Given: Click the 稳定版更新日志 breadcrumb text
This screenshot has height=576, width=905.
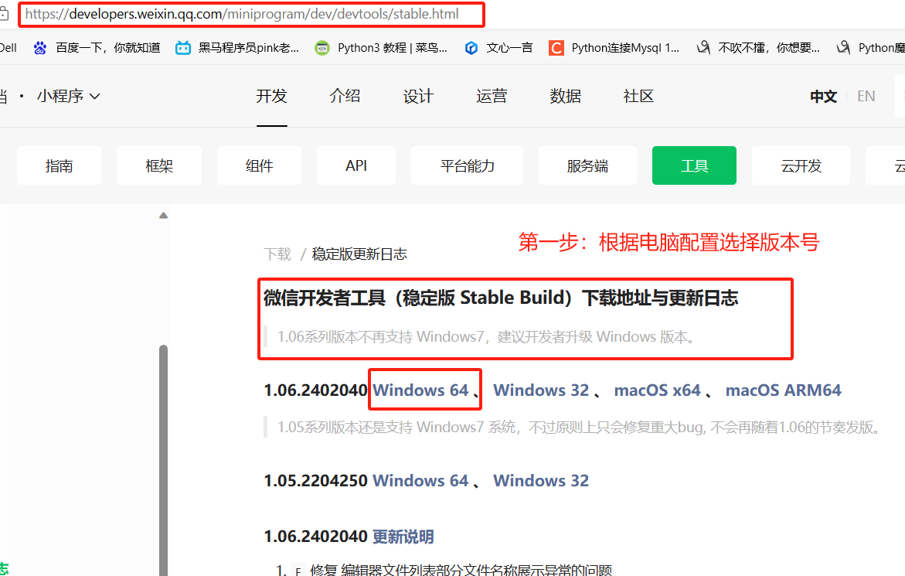Looking at the screenshot, I should (x=359, y=254).
